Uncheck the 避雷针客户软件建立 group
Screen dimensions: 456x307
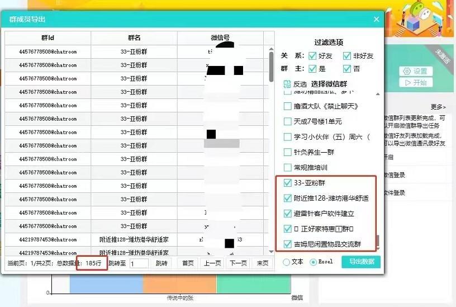coord(287,214)
